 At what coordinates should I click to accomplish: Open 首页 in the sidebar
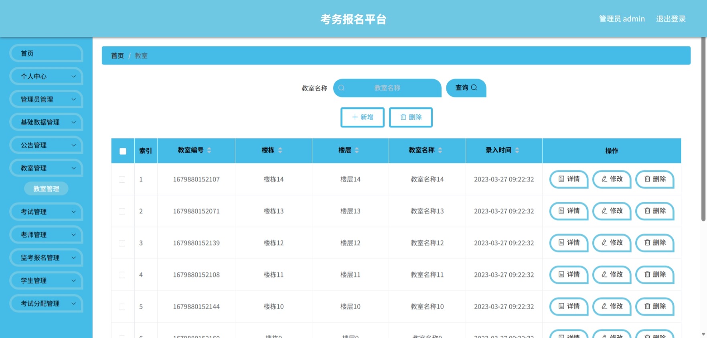(x=46, y=53)
